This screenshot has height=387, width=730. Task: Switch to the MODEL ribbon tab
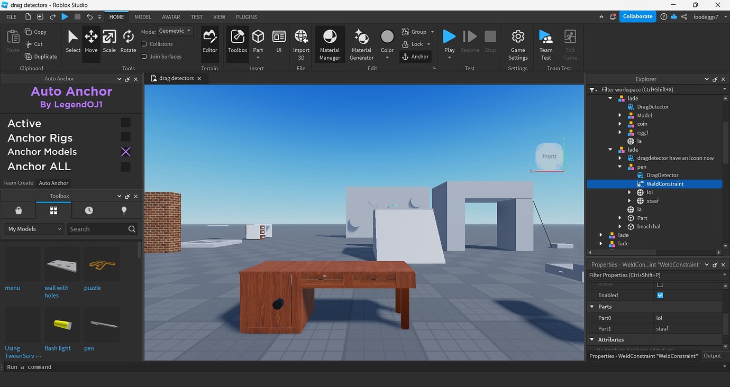142,16
